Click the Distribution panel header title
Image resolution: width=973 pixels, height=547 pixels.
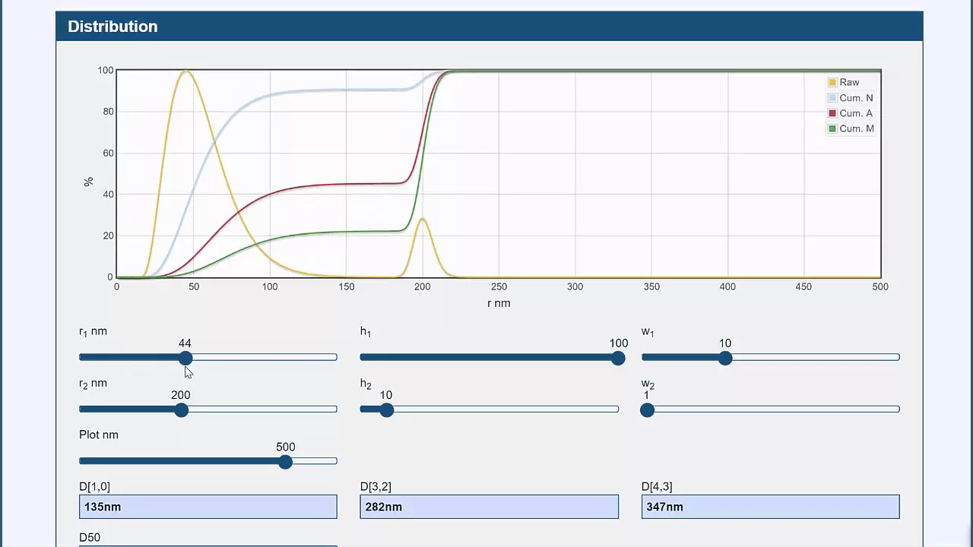[113, 27]
